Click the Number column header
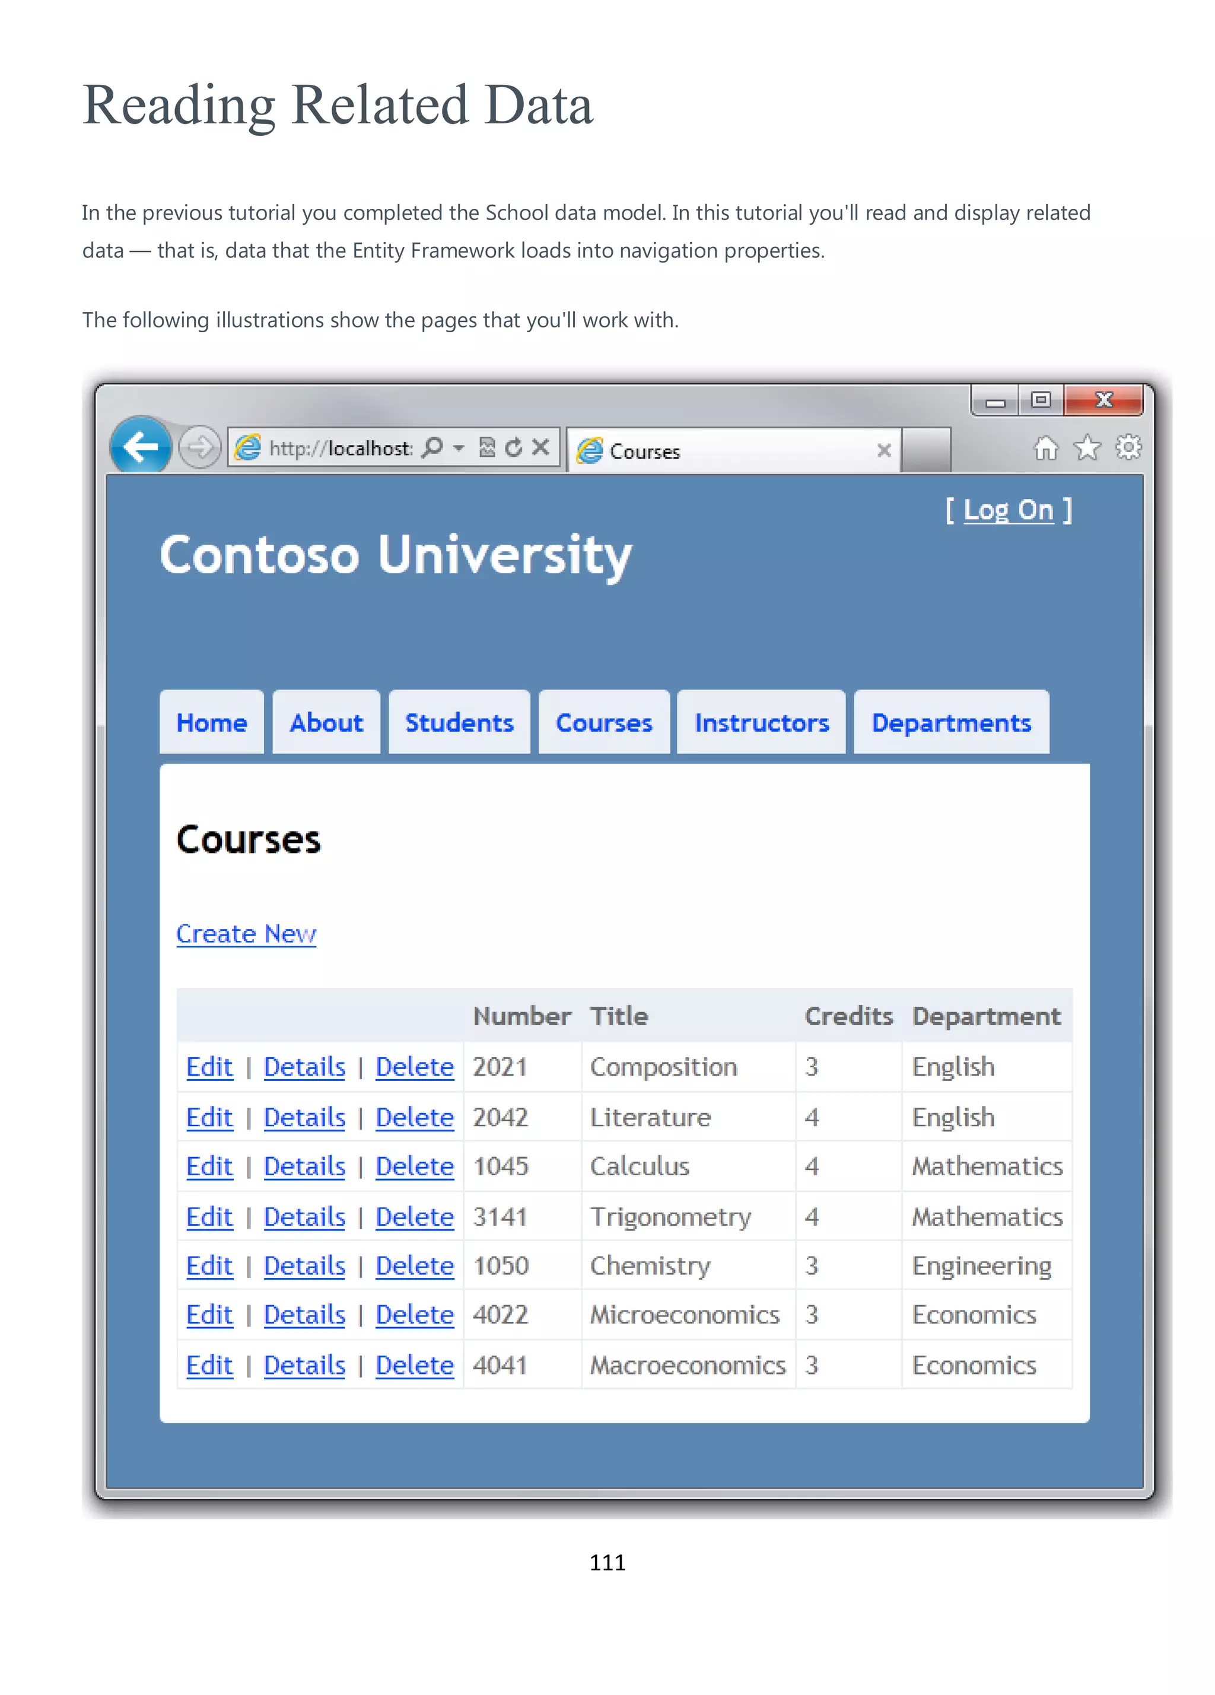Viewport: 1215px width, 1695px height. pos(522,1016)
